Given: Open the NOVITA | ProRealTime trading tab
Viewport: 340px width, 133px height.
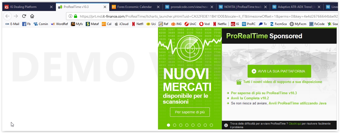Looking at the screenshot, I should click(242, 7).
